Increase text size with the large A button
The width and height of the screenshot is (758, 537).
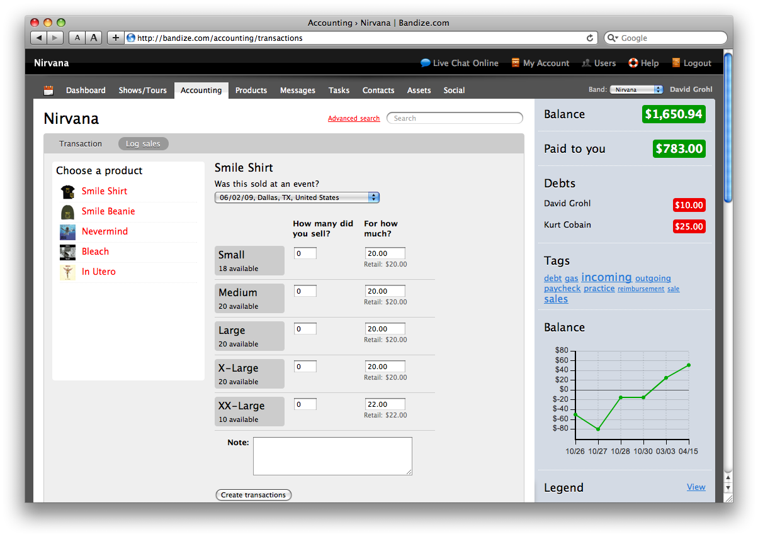(x=94, y=38)
